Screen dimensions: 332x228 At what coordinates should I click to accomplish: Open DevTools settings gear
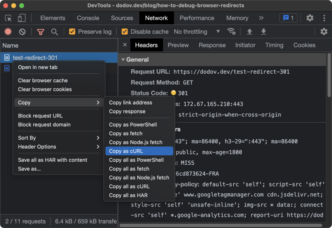[310, 18]
